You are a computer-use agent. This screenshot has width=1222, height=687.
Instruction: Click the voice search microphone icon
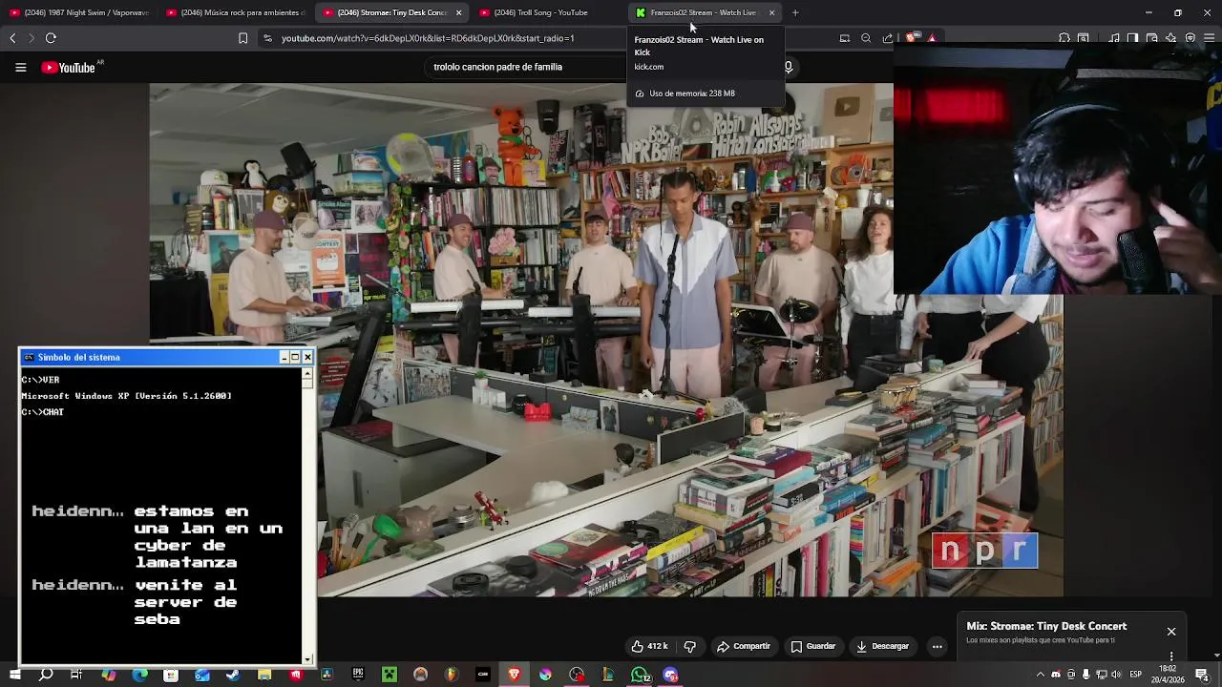coord(789,67)
